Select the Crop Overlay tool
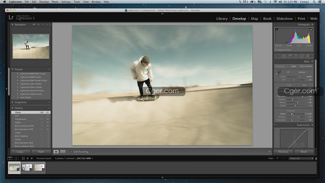Viewport: 325px width, 183px height. 277,56
